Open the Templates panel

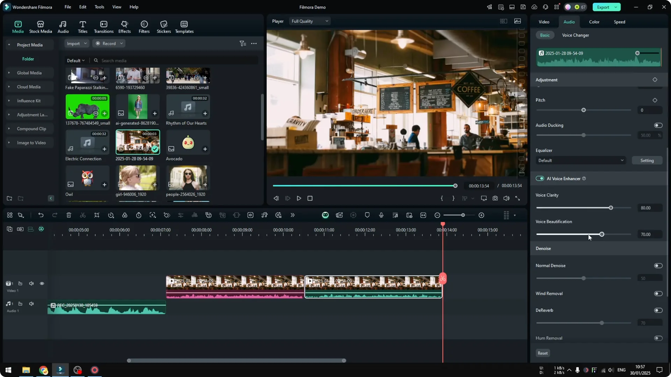(184, 27)
